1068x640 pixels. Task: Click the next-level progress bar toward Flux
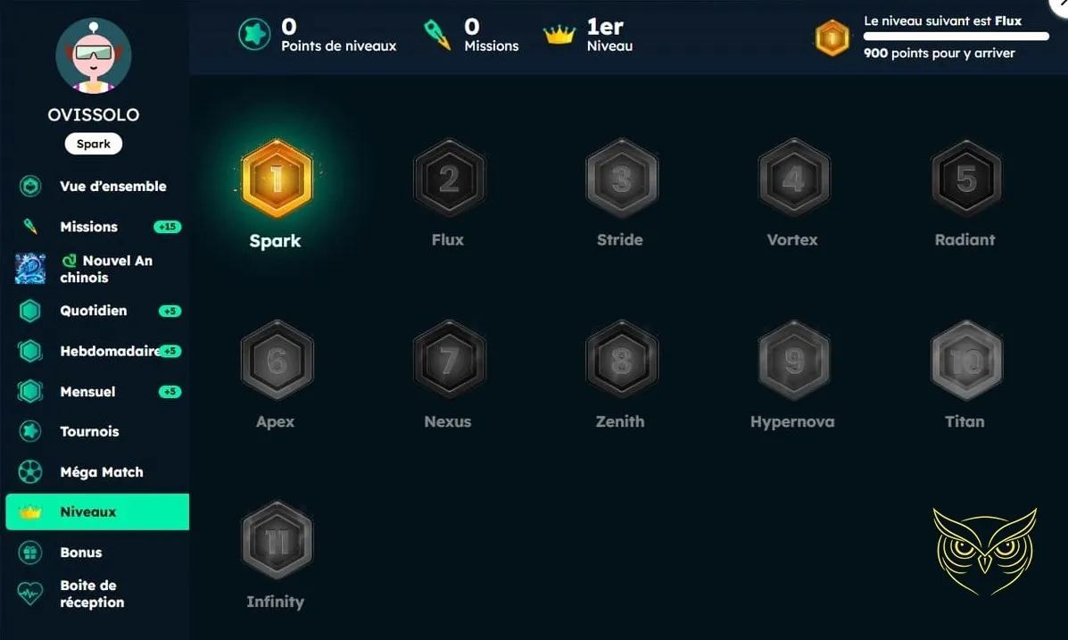[x=956, y=37]
